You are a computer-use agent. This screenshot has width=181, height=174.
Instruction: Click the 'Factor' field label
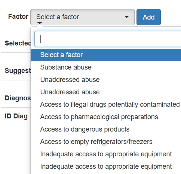[18, 17]
